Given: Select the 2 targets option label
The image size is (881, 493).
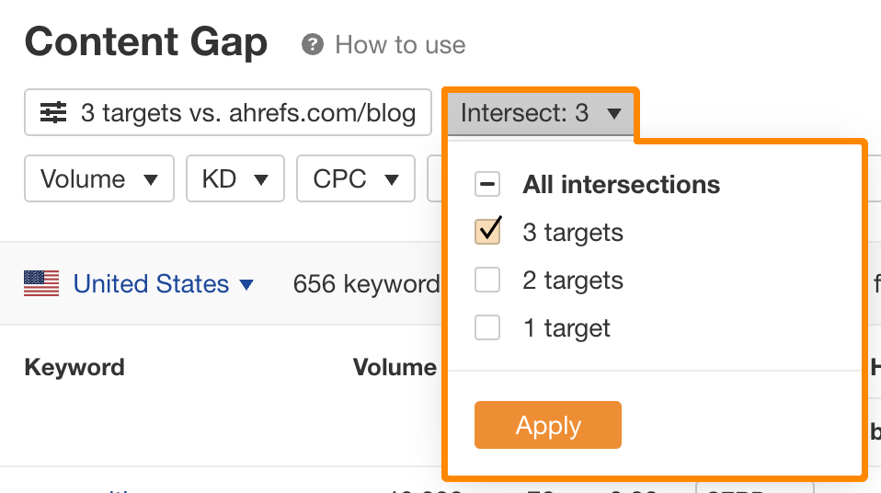Looking at the screenshot, I should (573, 281).
